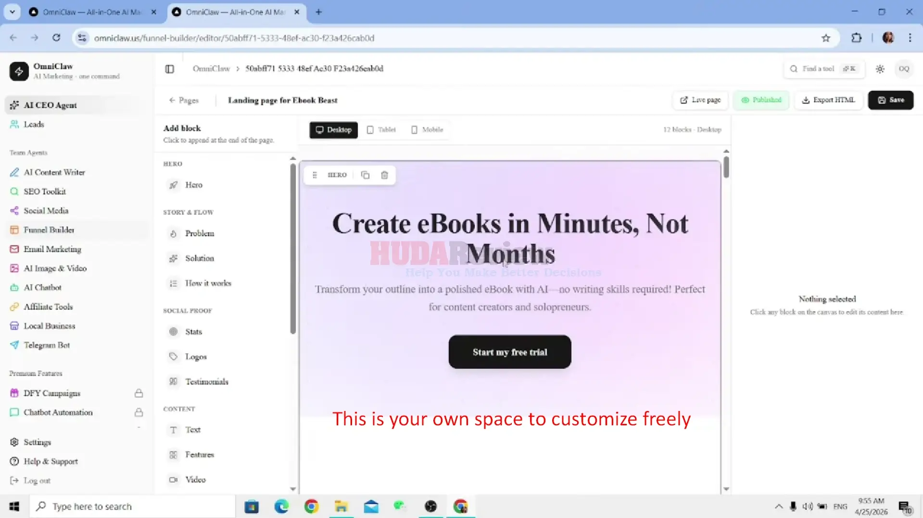This screenshot has width=923, height=518.
Task: Add a Logos block
Action: [195, 357]
